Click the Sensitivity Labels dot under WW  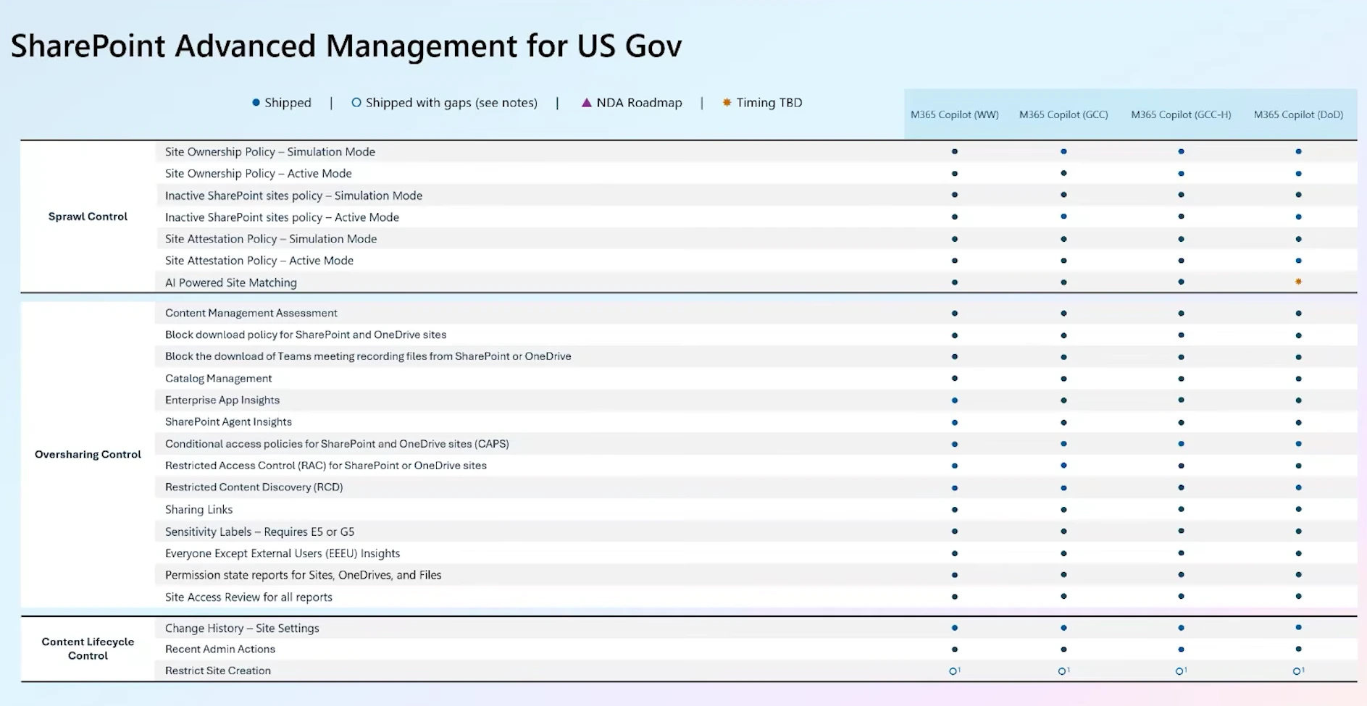pyautogui.click(x=955, y=531)
